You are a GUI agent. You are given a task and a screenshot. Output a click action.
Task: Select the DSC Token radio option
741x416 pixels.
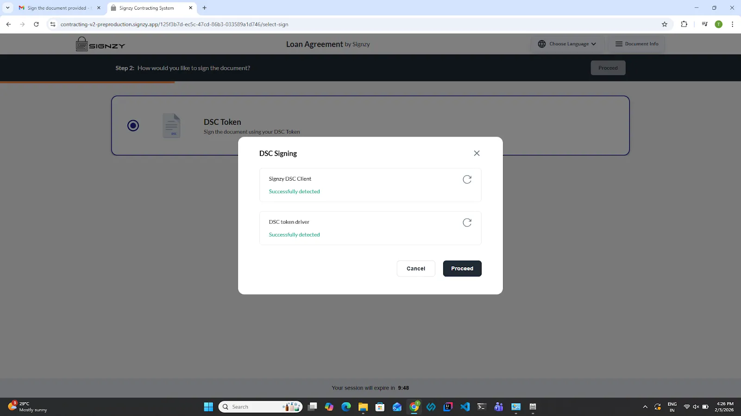click(x=133, y=125)
